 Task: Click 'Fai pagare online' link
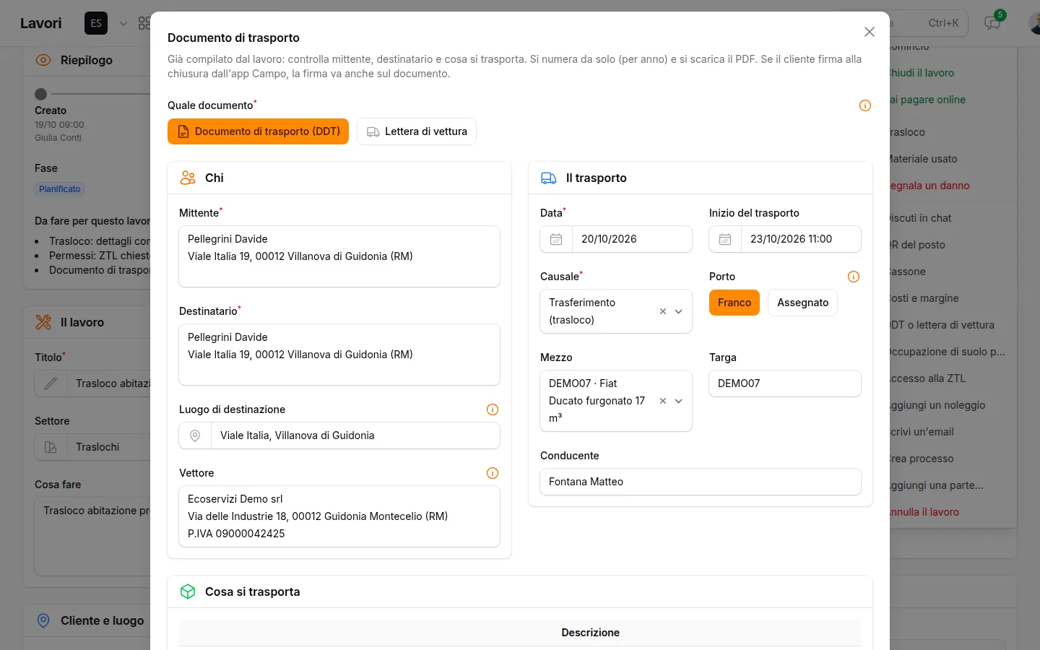point(927,100)
